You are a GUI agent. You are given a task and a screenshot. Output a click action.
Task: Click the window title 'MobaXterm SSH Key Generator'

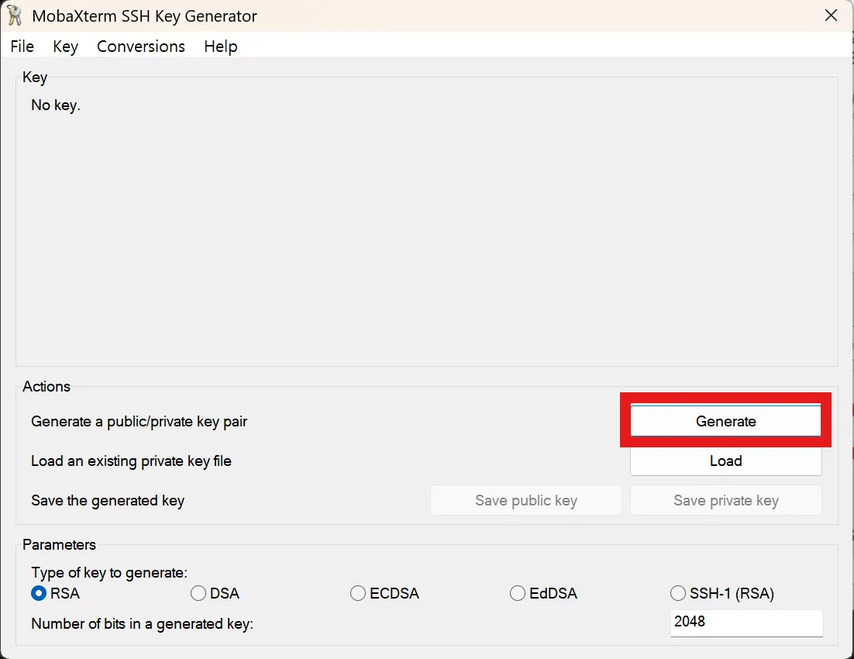(x=144, y=16)
